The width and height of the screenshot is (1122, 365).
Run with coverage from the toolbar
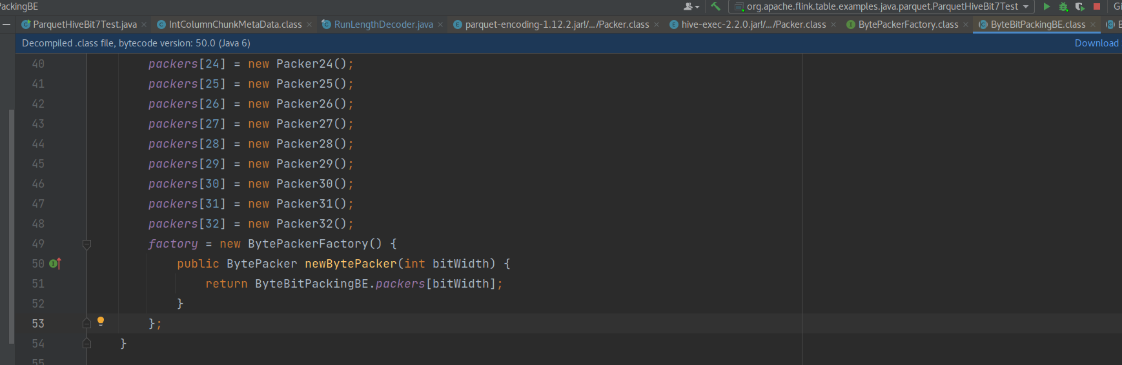[x=1079, y=6]
